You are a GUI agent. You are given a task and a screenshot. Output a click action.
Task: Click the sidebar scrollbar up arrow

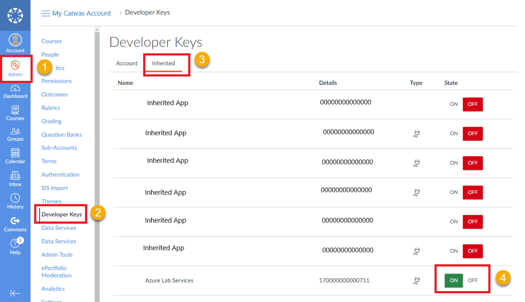coord(97,30)
